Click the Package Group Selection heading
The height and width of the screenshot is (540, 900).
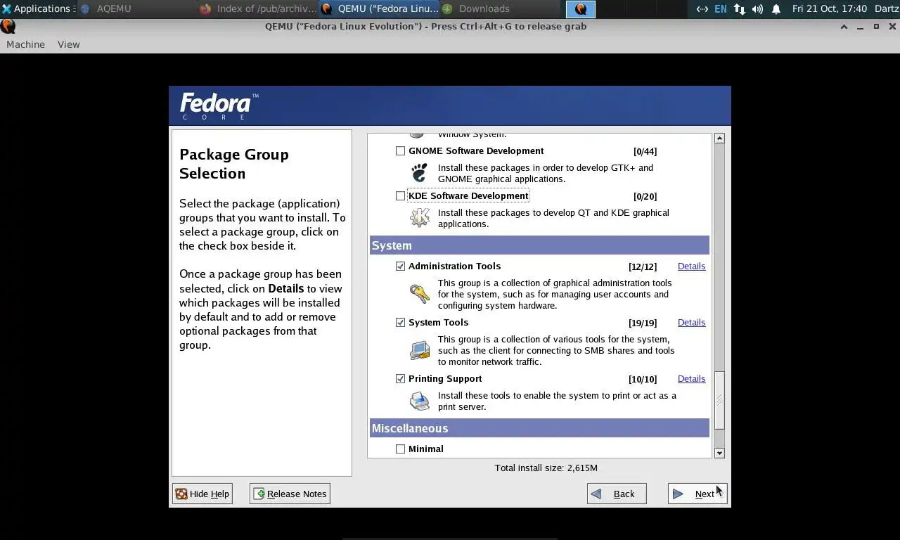click(x=234, y=164)
